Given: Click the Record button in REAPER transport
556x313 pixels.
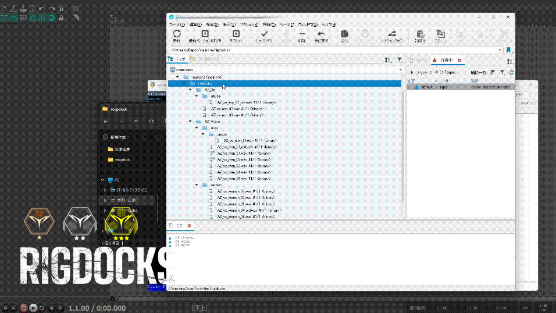Looking at the screenshot, I should (x=24, y=308).
